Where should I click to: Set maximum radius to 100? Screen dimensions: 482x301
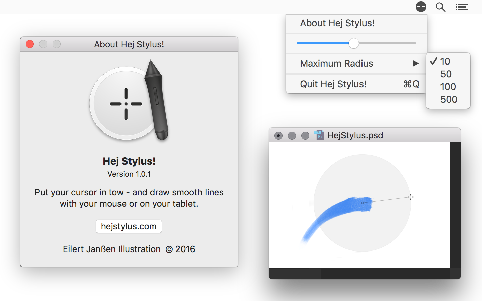click(x=448, y=87)
